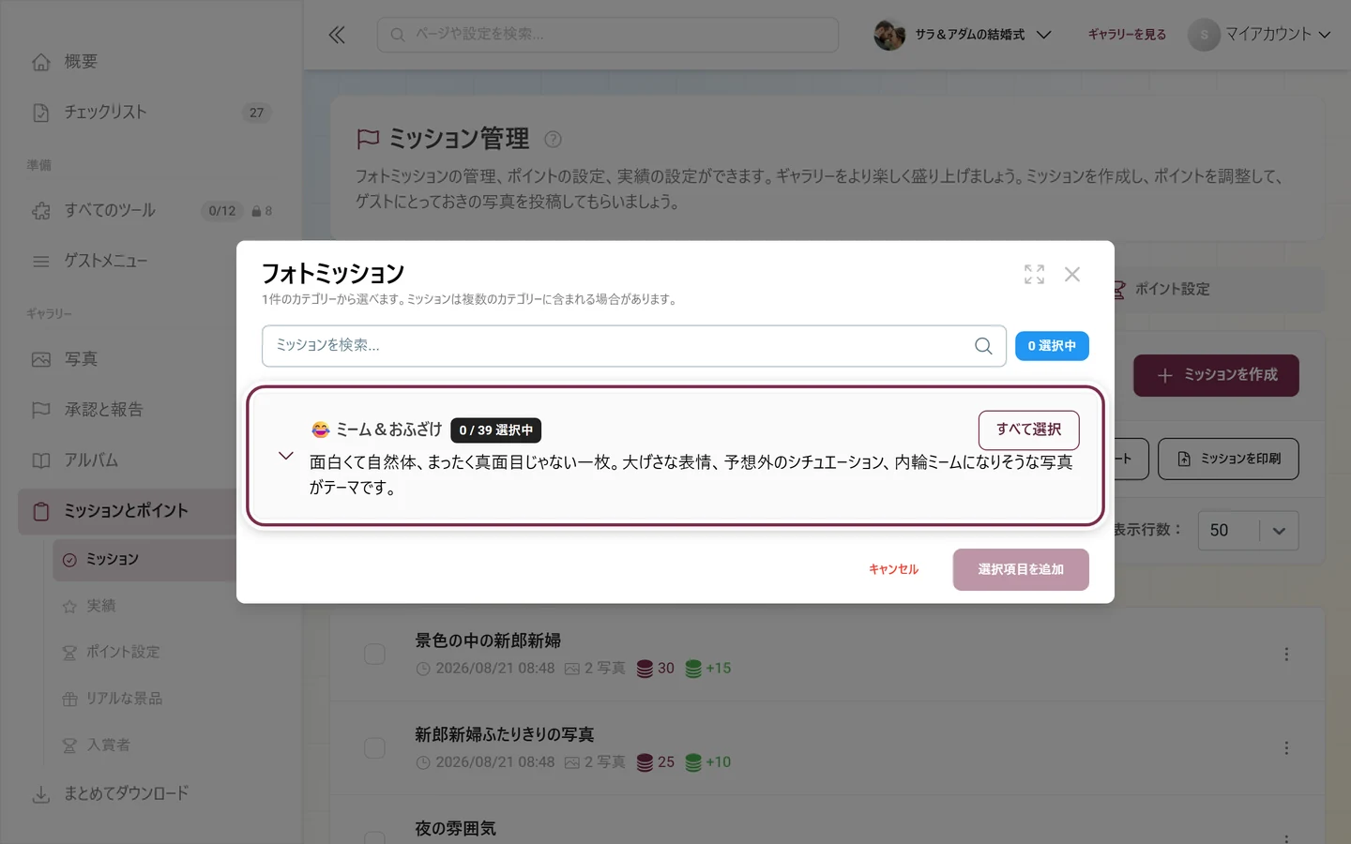Click the 27 badge on チェックリスト

click(256, 113)
